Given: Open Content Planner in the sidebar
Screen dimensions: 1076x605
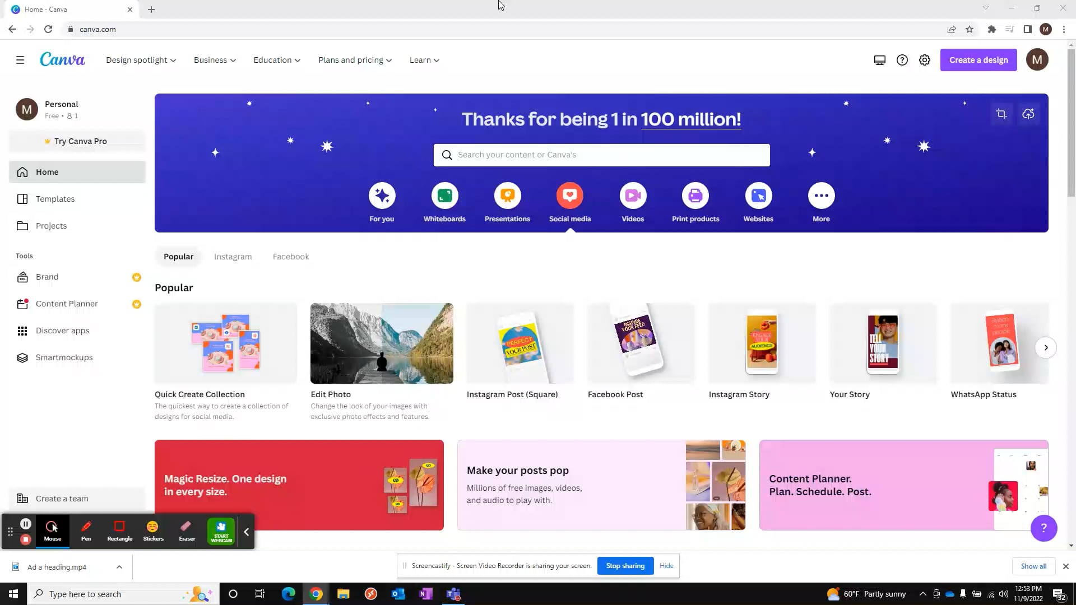Looking at the screenshot, I should point(77,304).
